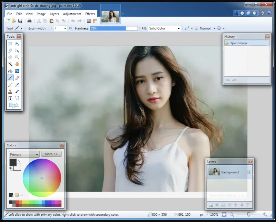This screenshot has height=222, width=276.
Task: Toggle the History window button
Action: coord(242,13)
